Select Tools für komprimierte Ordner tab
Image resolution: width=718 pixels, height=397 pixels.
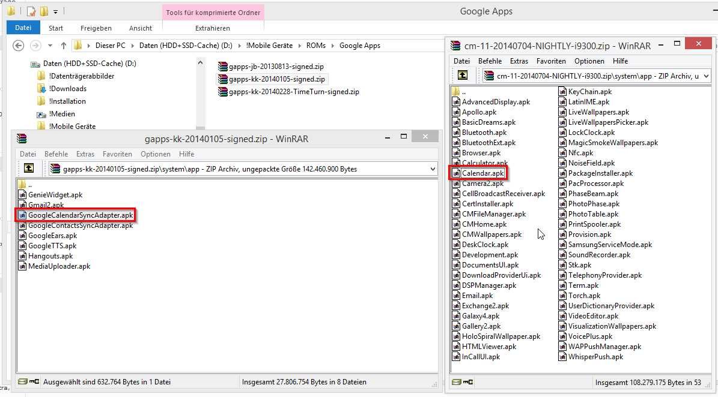(213, 13)
